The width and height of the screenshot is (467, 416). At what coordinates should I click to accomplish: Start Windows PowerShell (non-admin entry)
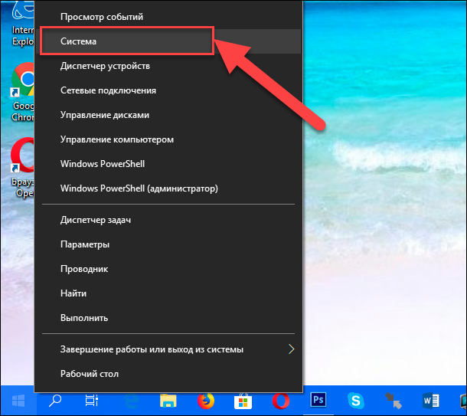point(168,164)
